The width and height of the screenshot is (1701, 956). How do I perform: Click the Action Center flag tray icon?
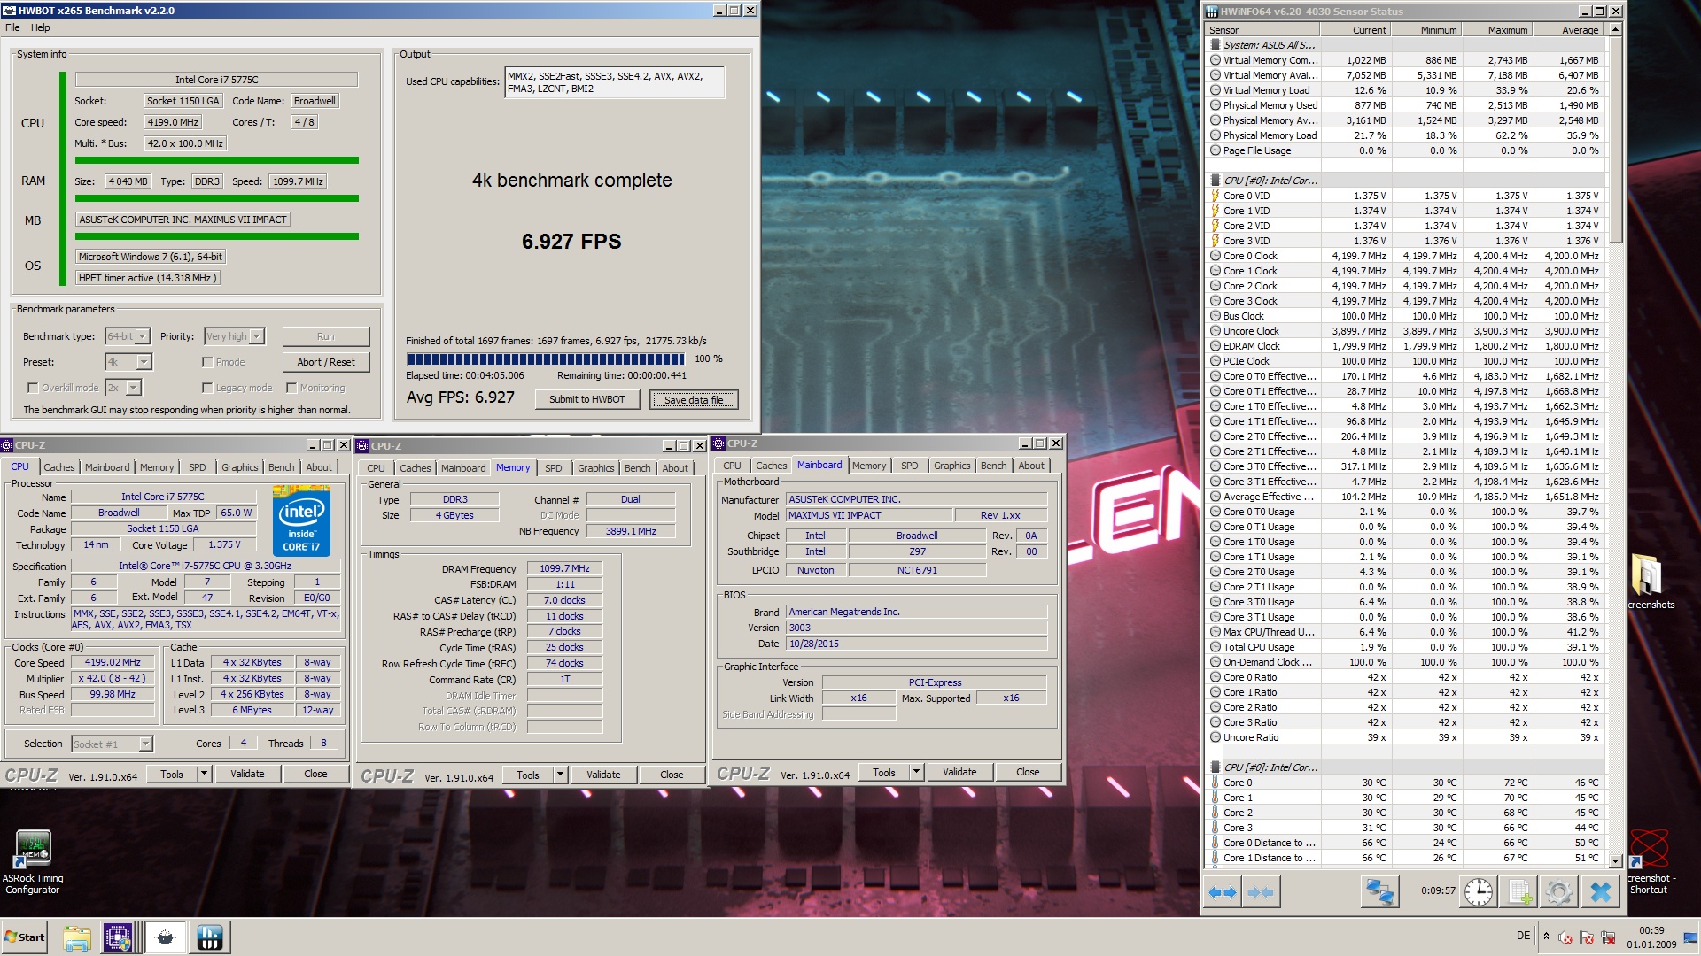click(x=1586, y=937)
